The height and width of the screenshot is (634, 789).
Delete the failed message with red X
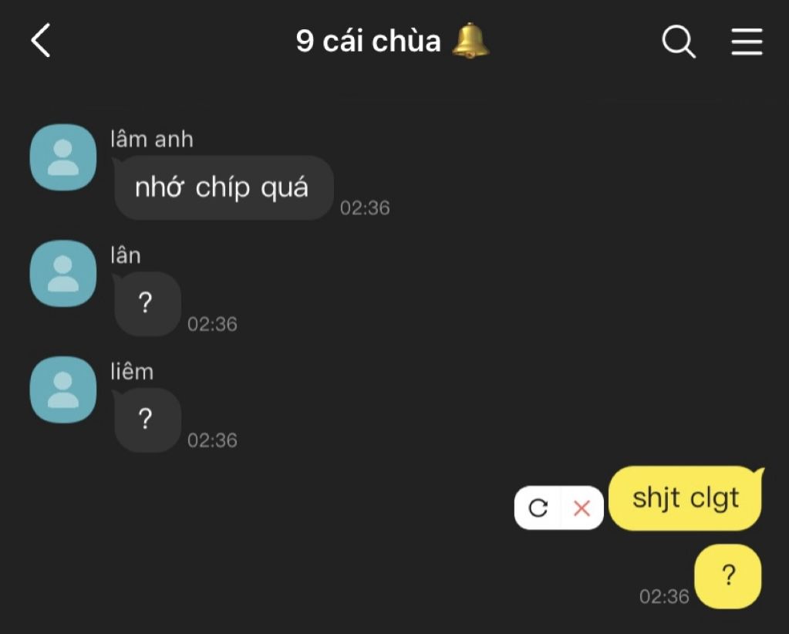tap(582, 508)
